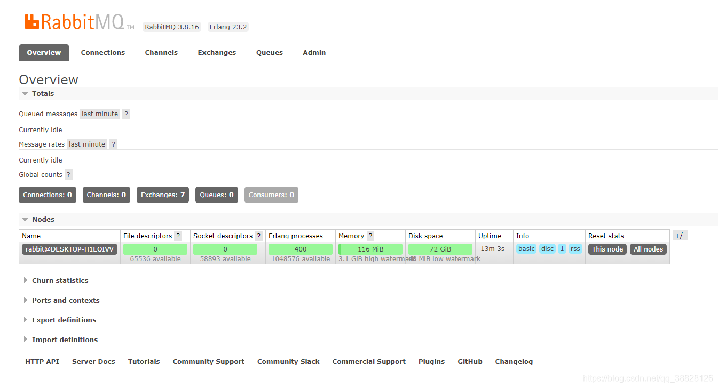
Task: Click the 'basic' info tag
Action: (526, 249)
